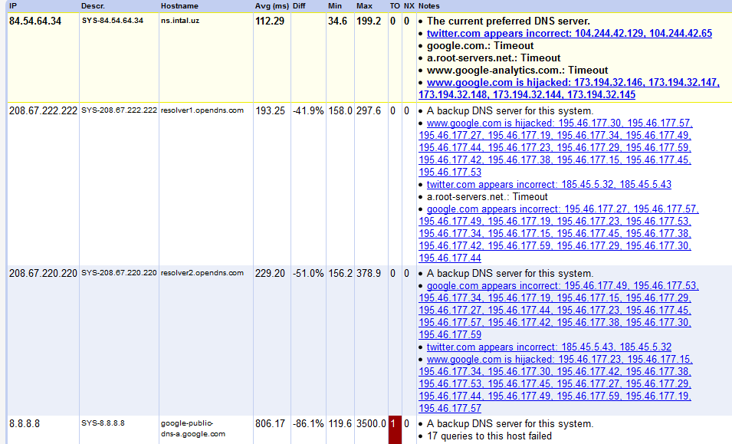Image resolution: width=732 pixels, height=444 pixels.
Task: Click note 'The current preferred DNS server.'
Action: [x=508, y=21]
